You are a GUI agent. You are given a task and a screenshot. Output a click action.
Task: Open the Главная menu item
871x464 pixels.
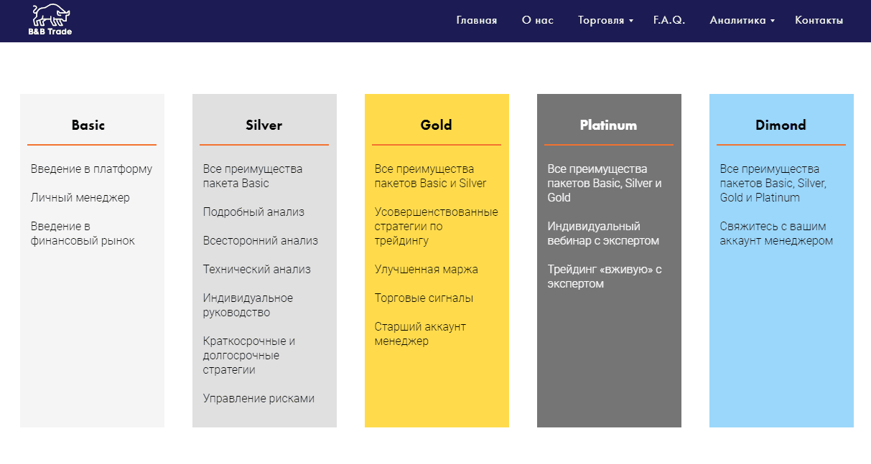click(x=476, y=20)
